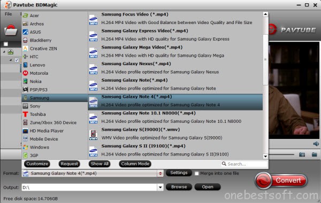Select Zune/Xbox 360 Device category
321x203 pixels.
[x=55, y=122]
